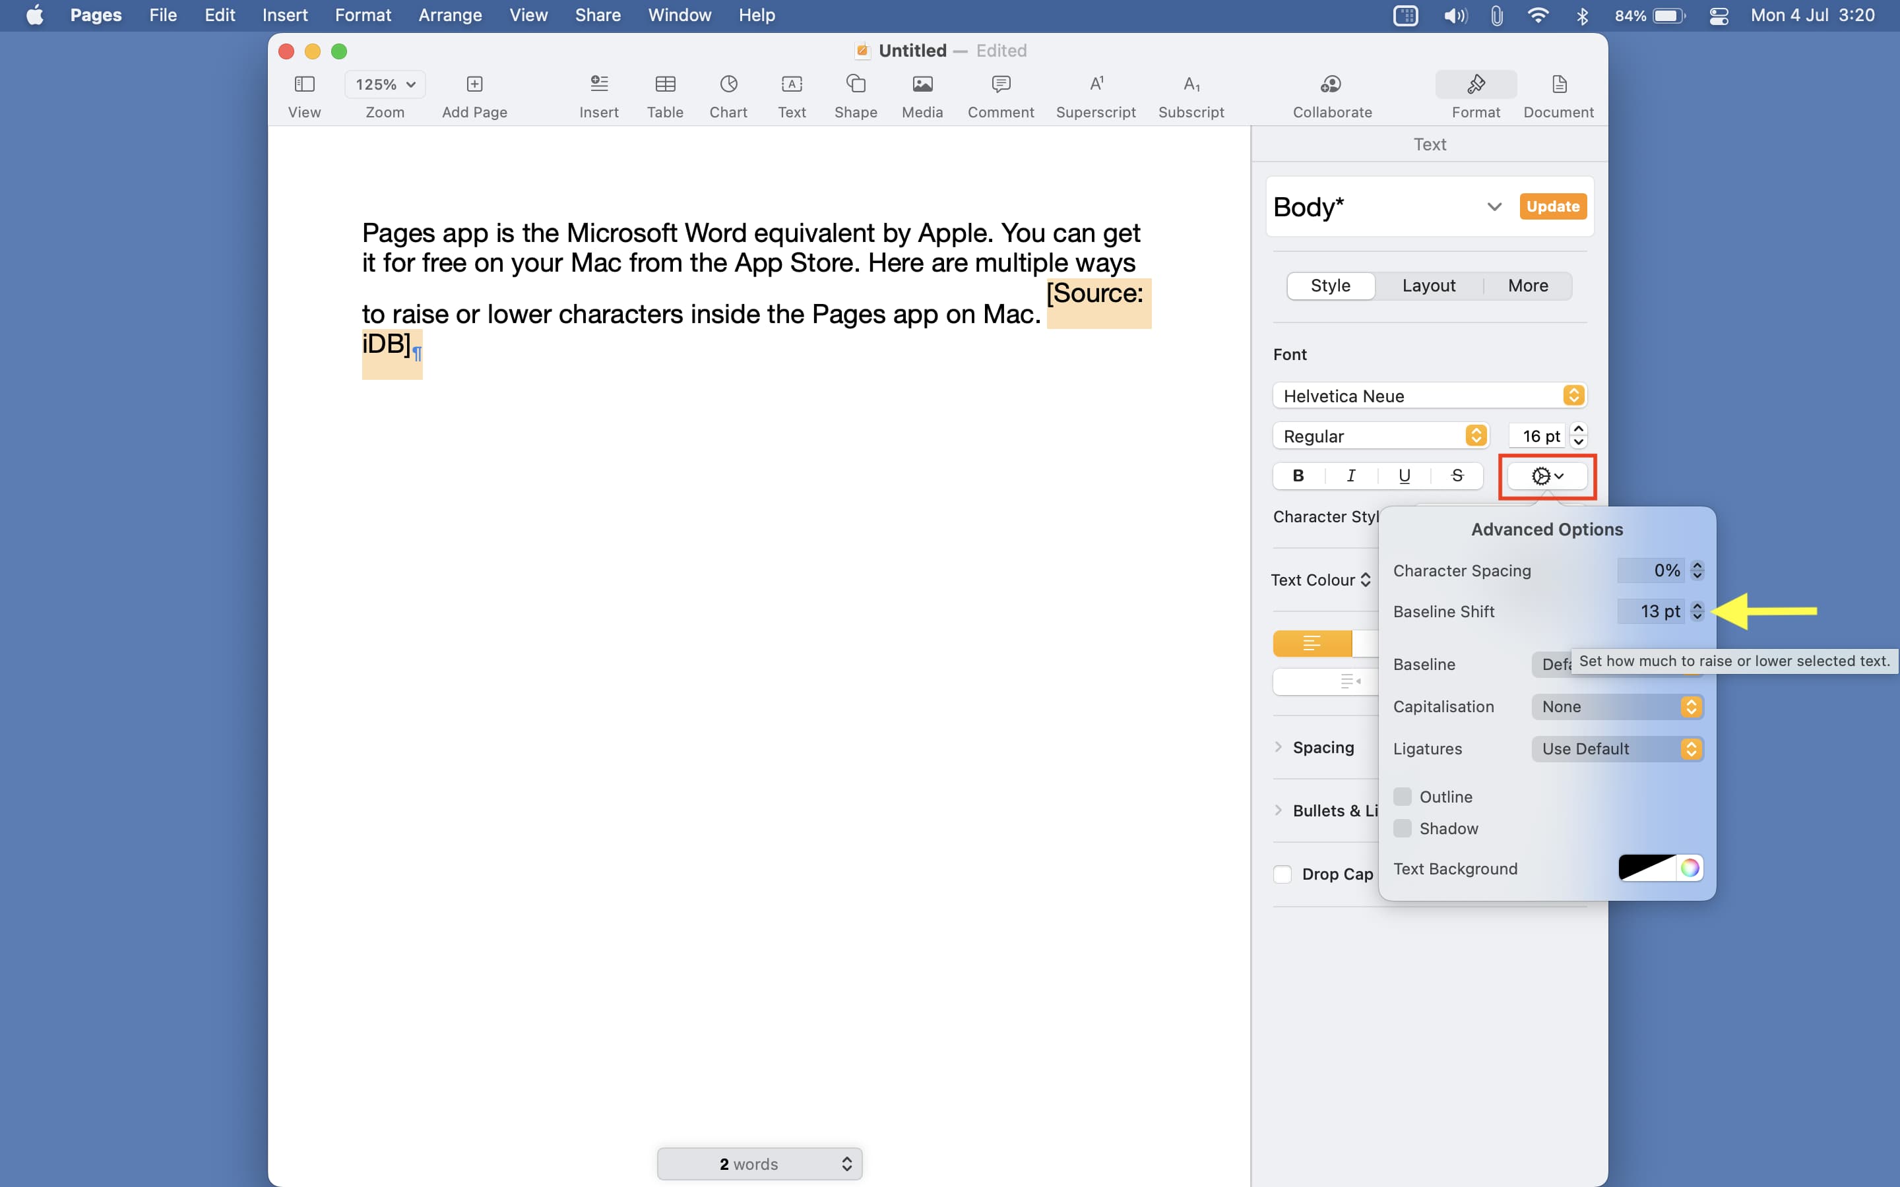Open the View sidebar toolbar icon
Screen dimensions: 1900x1187
(x=304, y=84)
